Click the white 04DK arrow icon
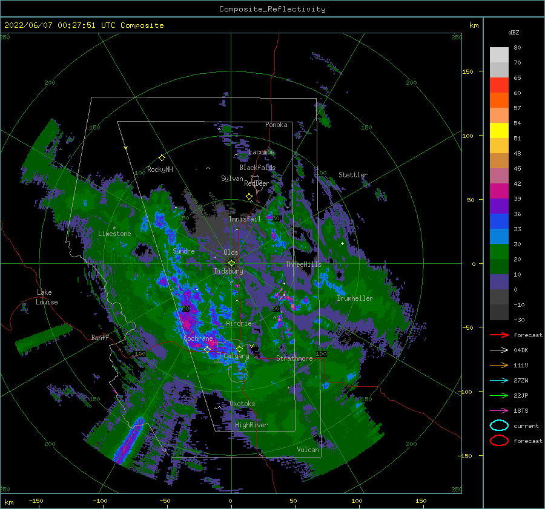Viewport: 545px width, 509px height. click(499, 350)
